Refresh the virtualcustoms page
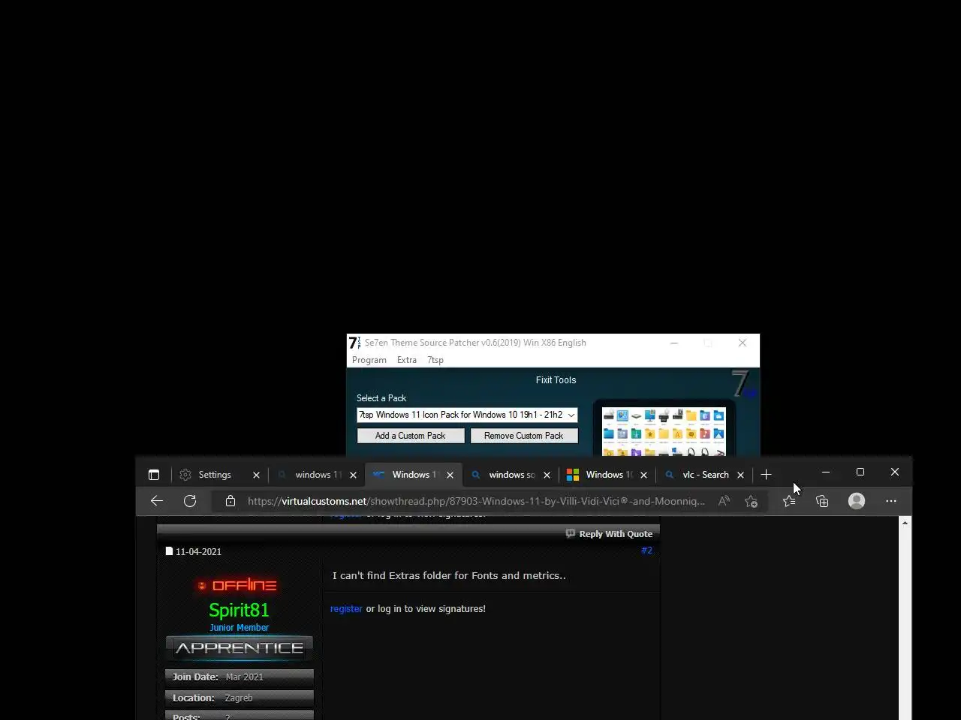The height and width of the screenshot is (720, 961). coord(190,501)
